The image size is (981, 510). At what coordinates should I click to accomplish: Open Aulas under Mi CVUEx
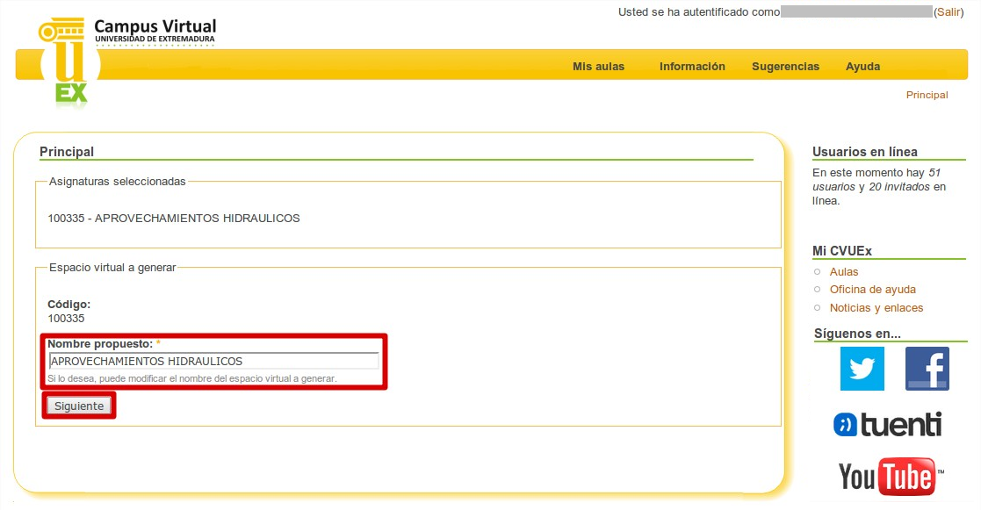pos(844,272)
